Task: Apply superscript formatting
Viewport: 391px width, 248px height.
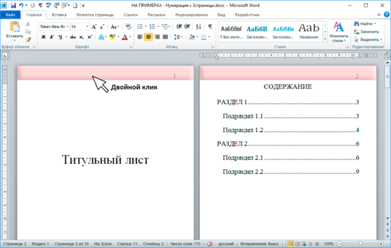Action: (x=89, y=37)
